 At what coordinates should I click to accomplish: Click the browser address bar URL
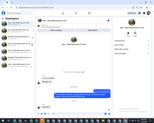[36, 8]
